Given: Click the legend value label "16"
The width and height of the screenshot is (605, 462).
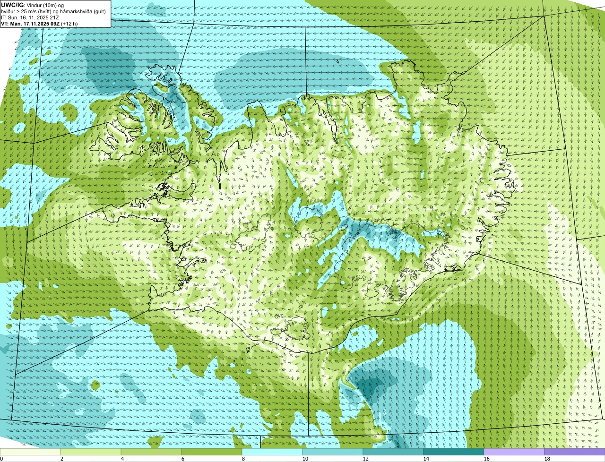Looking at the screenshot, I should 486,459.
